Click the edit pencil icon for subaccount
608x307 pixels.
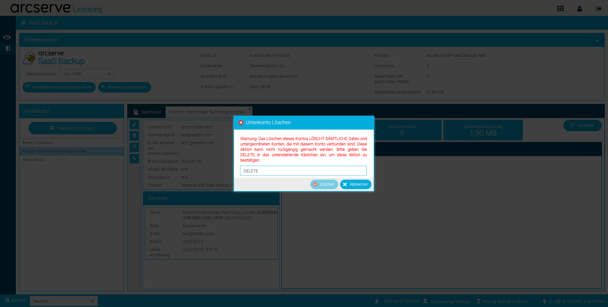pos(134,125)
